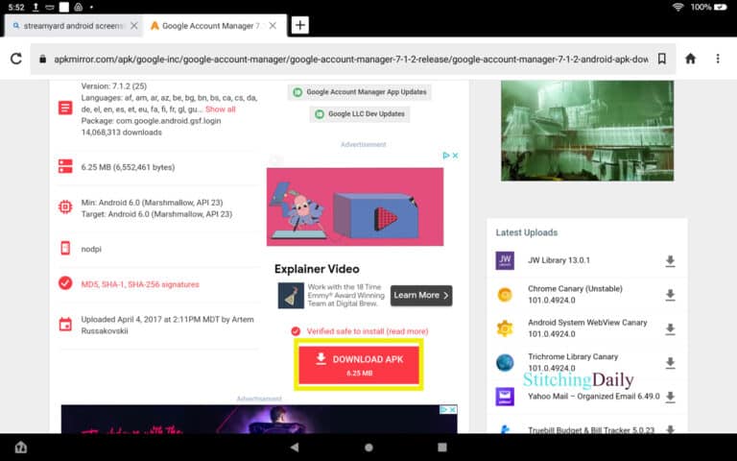
Task: Click Trichrome Library Canary globe icon
Action: tap(505, 363)
